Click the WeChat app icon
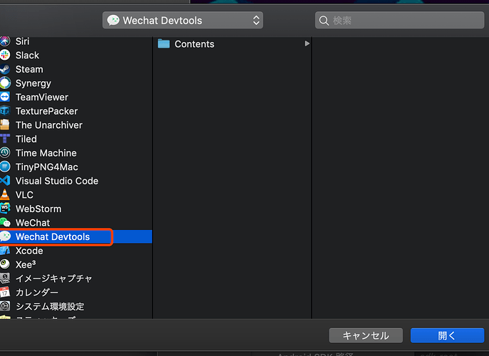 click(x=5, y=222)
